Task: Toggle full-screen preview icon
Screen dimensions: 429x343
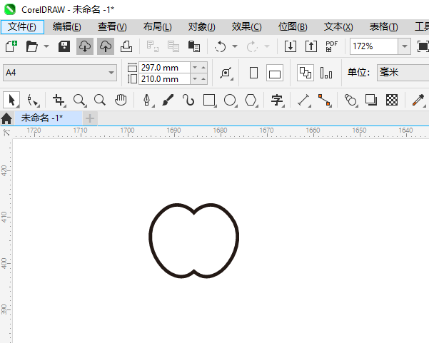Action: [x=423, y=46]
